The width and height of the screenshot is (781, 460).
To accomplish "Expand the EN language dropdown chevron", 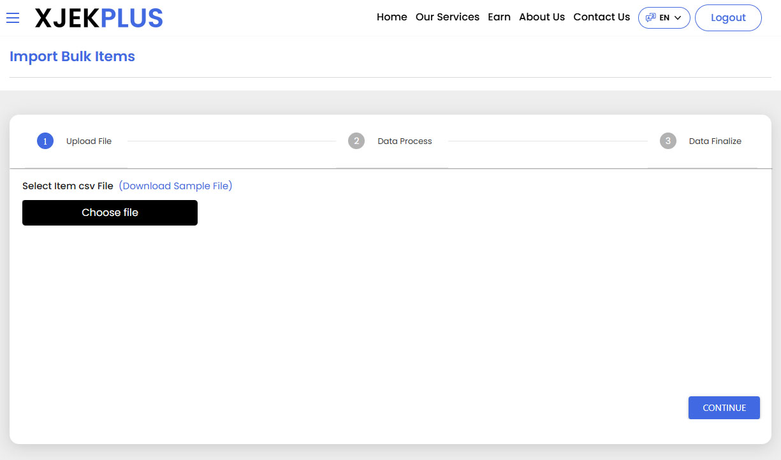I will point(678,18).
